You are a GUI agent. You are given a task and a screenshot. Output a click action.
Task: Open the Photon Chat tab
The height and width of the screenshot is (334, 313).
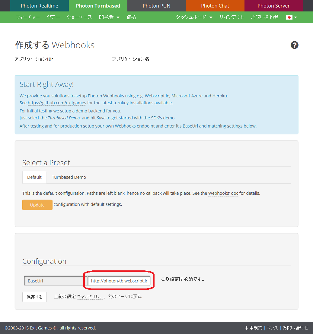tap(215, 6)
